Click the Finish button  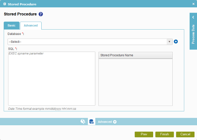164,134
